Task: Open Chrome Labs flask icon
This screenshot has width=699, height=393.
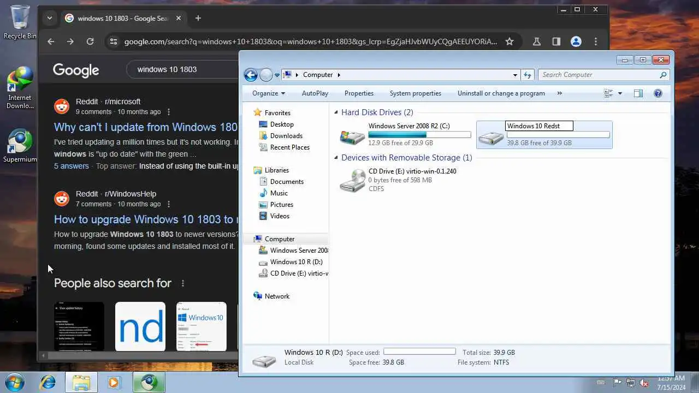Action: pyautogui.click(x=536, y=41)
